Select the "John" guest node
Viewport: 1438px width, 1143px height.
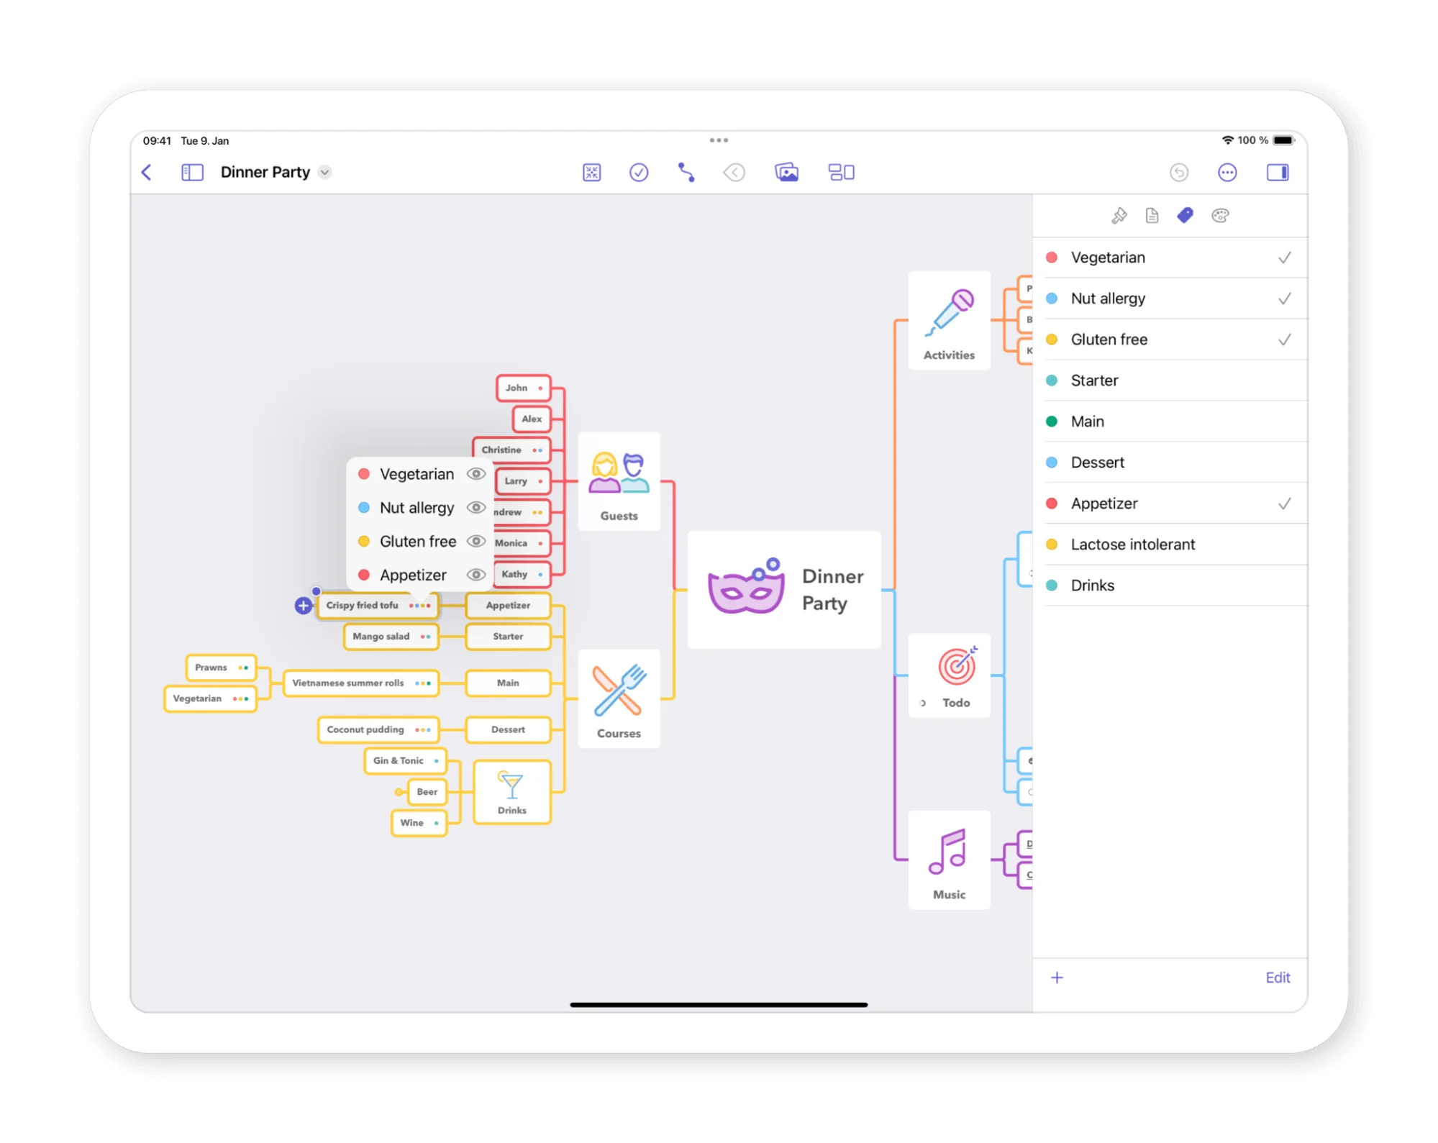[x=524, y=388]
